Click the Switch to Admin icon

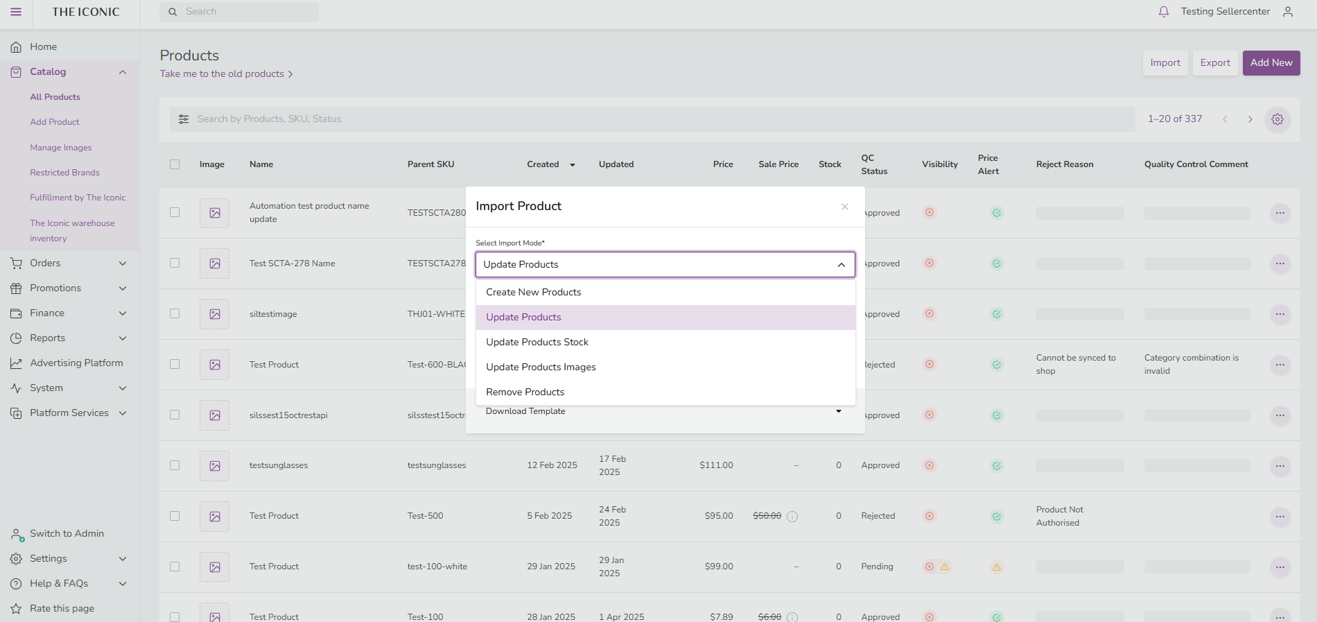[17, 535]
